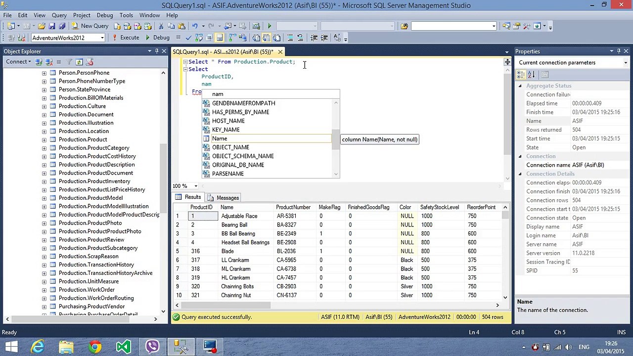The height and width of the screenshot is (356, 633).
Task: Expand the Production.WorkOrder tree node
Action: click(44, 290)
